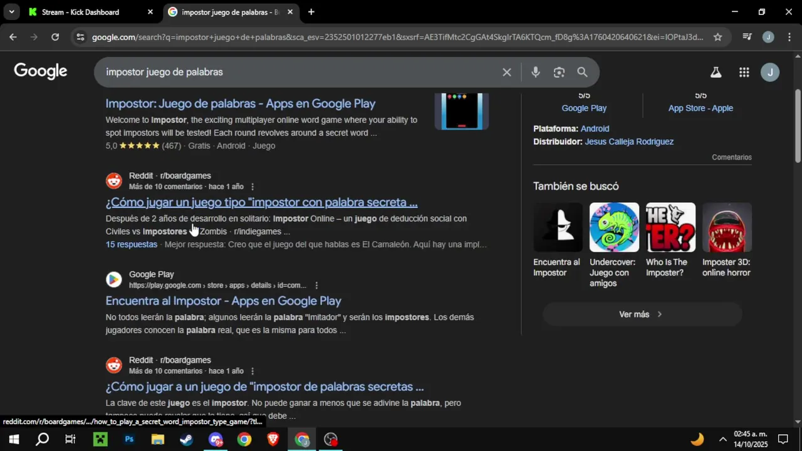Open Google account avatar on page
Image resolution: width=802 pixels, height=451 pixels.
770,72
